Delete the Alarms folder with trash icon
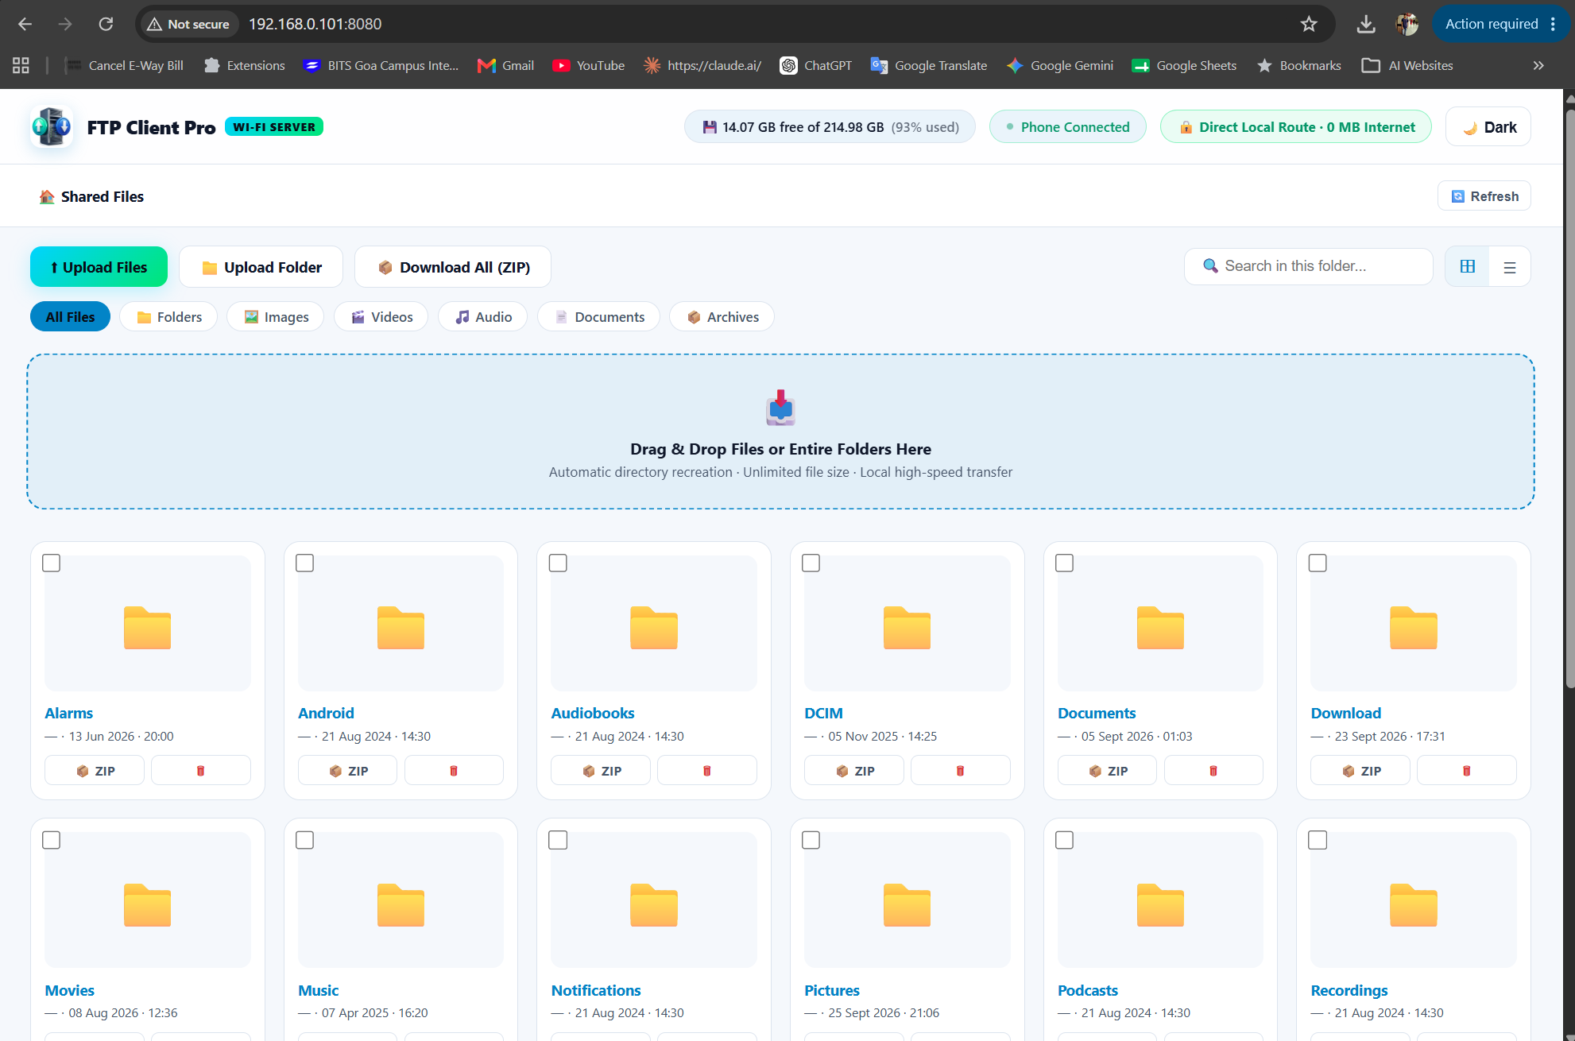Image resolution: width=1575 pixels, height=1041 pixels. tap(201, 771)
